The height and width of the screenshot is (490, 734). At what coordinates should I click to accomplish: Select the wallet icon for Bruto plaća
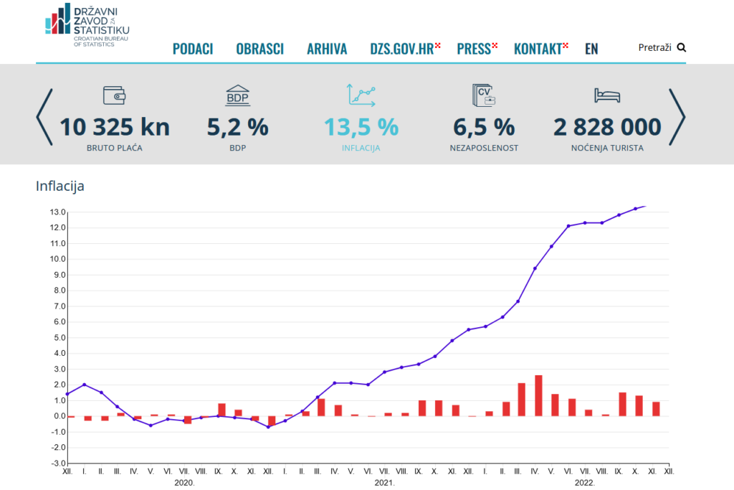click(x=115, y=95)
